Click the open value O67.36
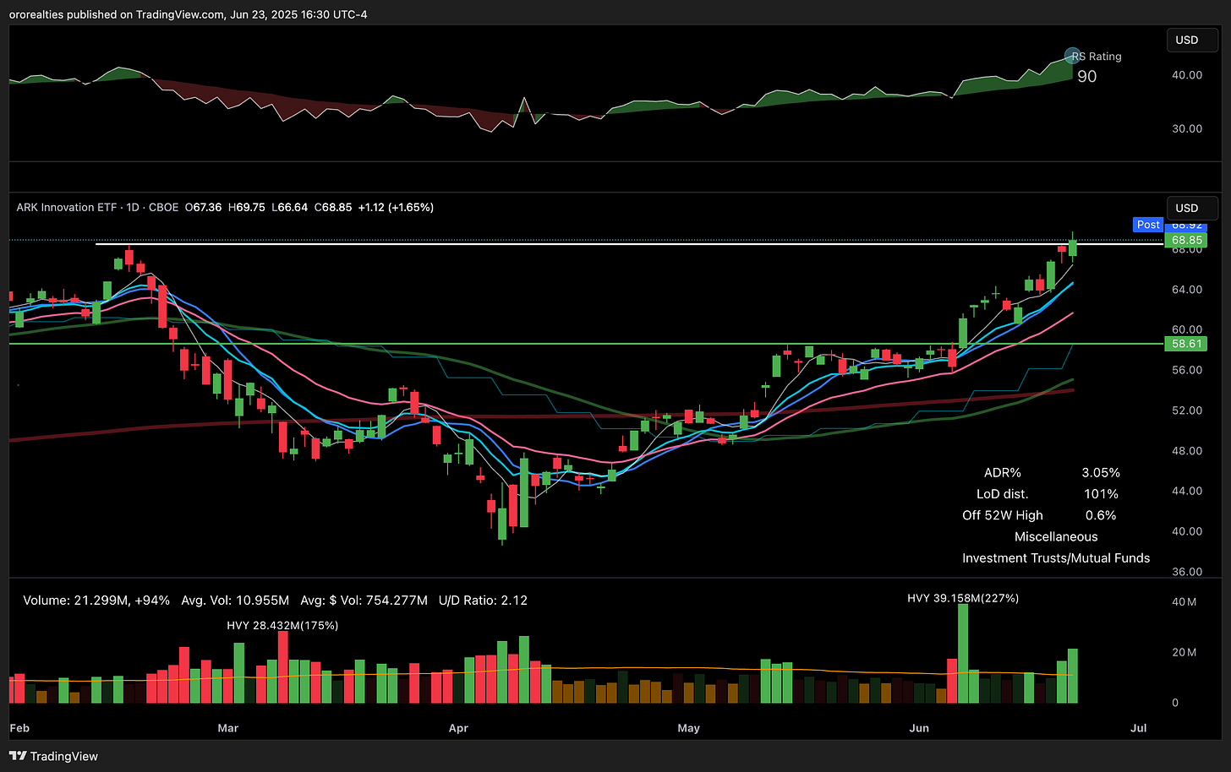The image size is (1231, 772). (204, 207)
